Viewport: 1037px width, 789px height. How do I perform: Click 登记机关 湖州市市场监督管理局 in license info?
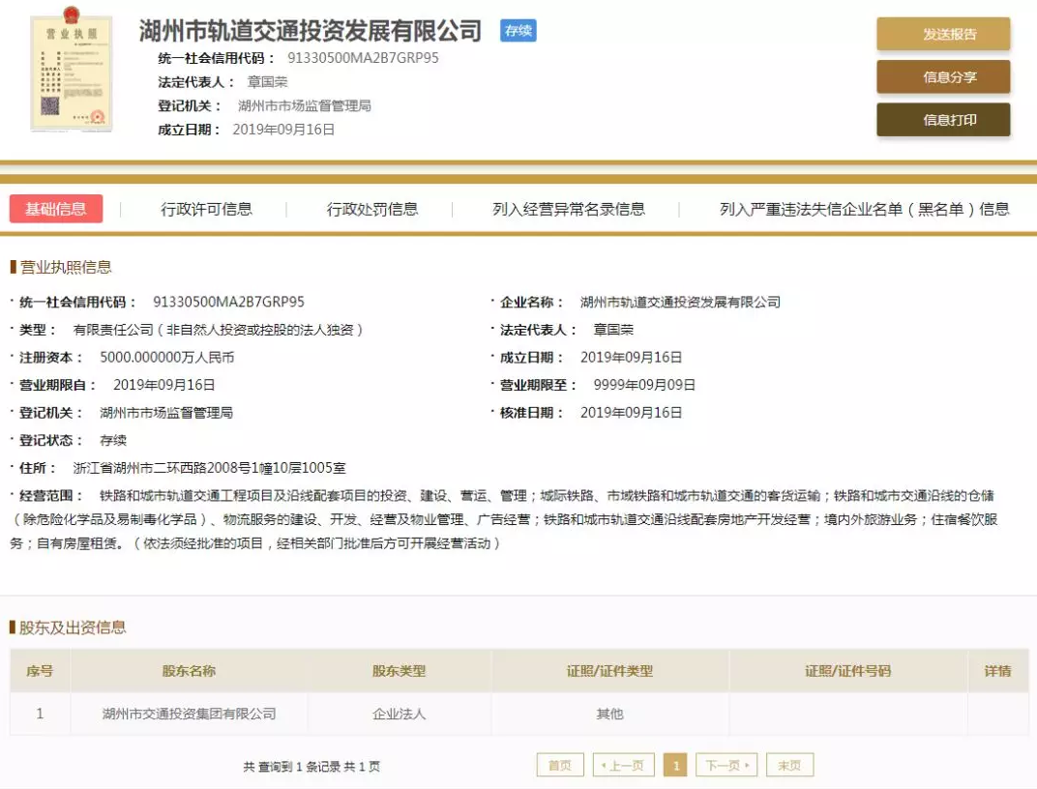166,413
